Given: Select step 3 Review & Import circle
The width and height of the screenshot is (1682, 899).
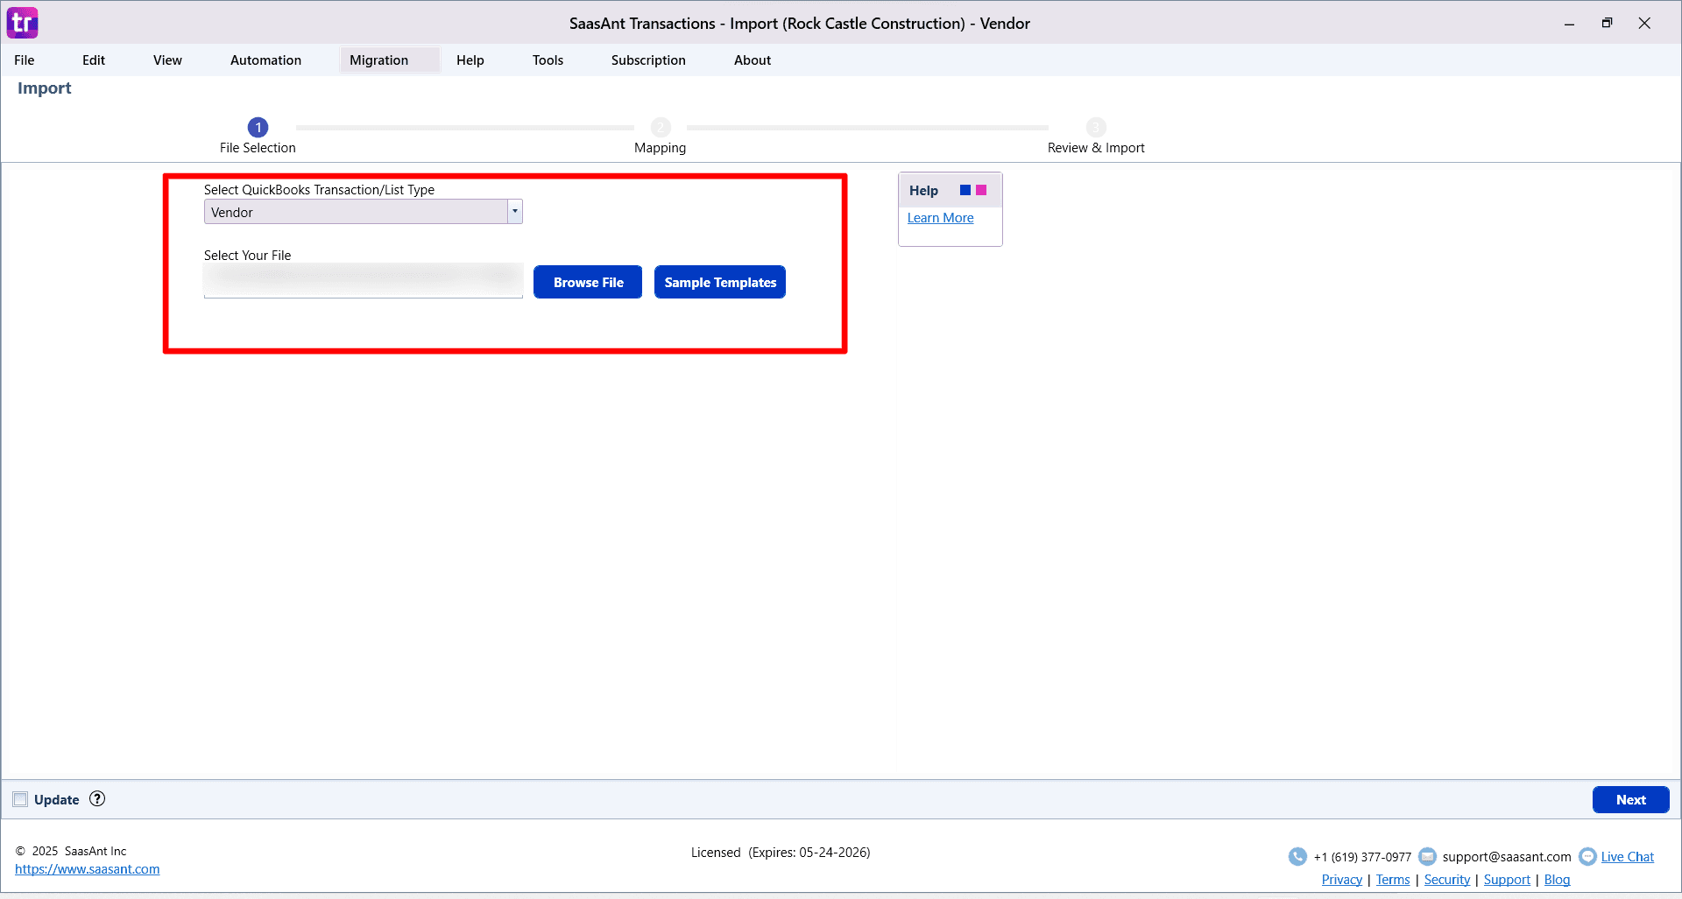Looking at the screenshot, I should (1096, 127).
